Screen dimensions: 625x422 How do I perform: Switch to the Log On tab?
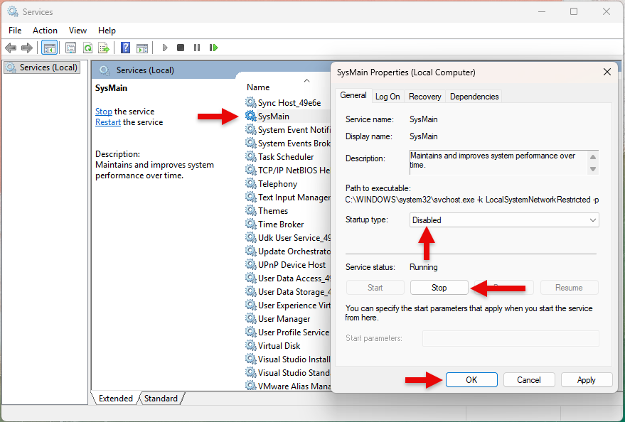388,97
